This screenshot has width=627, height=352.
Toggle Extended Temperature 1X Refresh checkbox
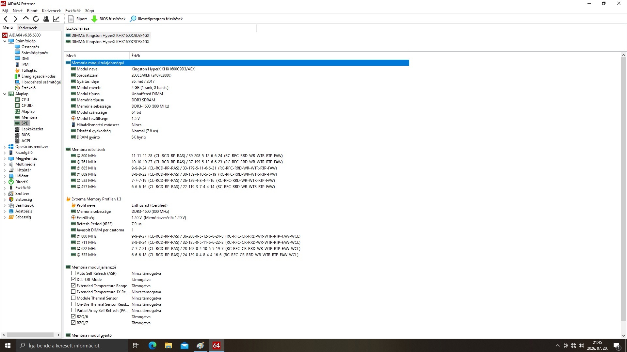(x=73, y=292)
